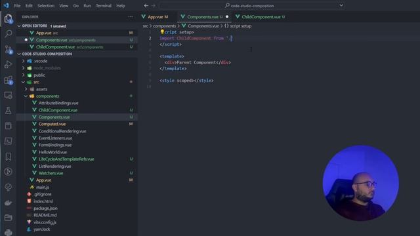Go back with the left arrow
Screen dimensions: 420x236
point(146,5)
